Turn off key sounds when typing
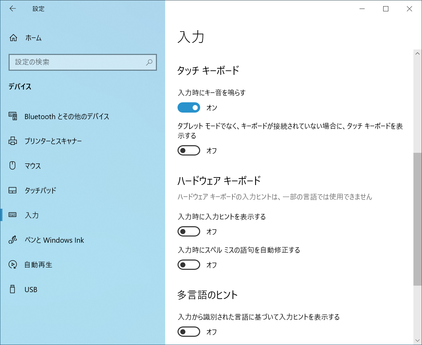Viewport: 422px width, 345px height. [x=189, y=107]
